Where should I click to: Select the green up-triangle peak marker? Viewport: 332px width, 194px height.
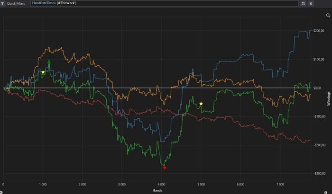click(x=49, y=62)
